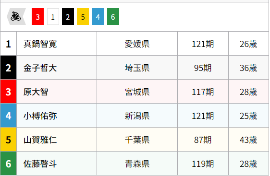The height and width of the screenshot is (176, 270).
Task: Select white number 1 lineup badge
Action: tap(53, 16)
